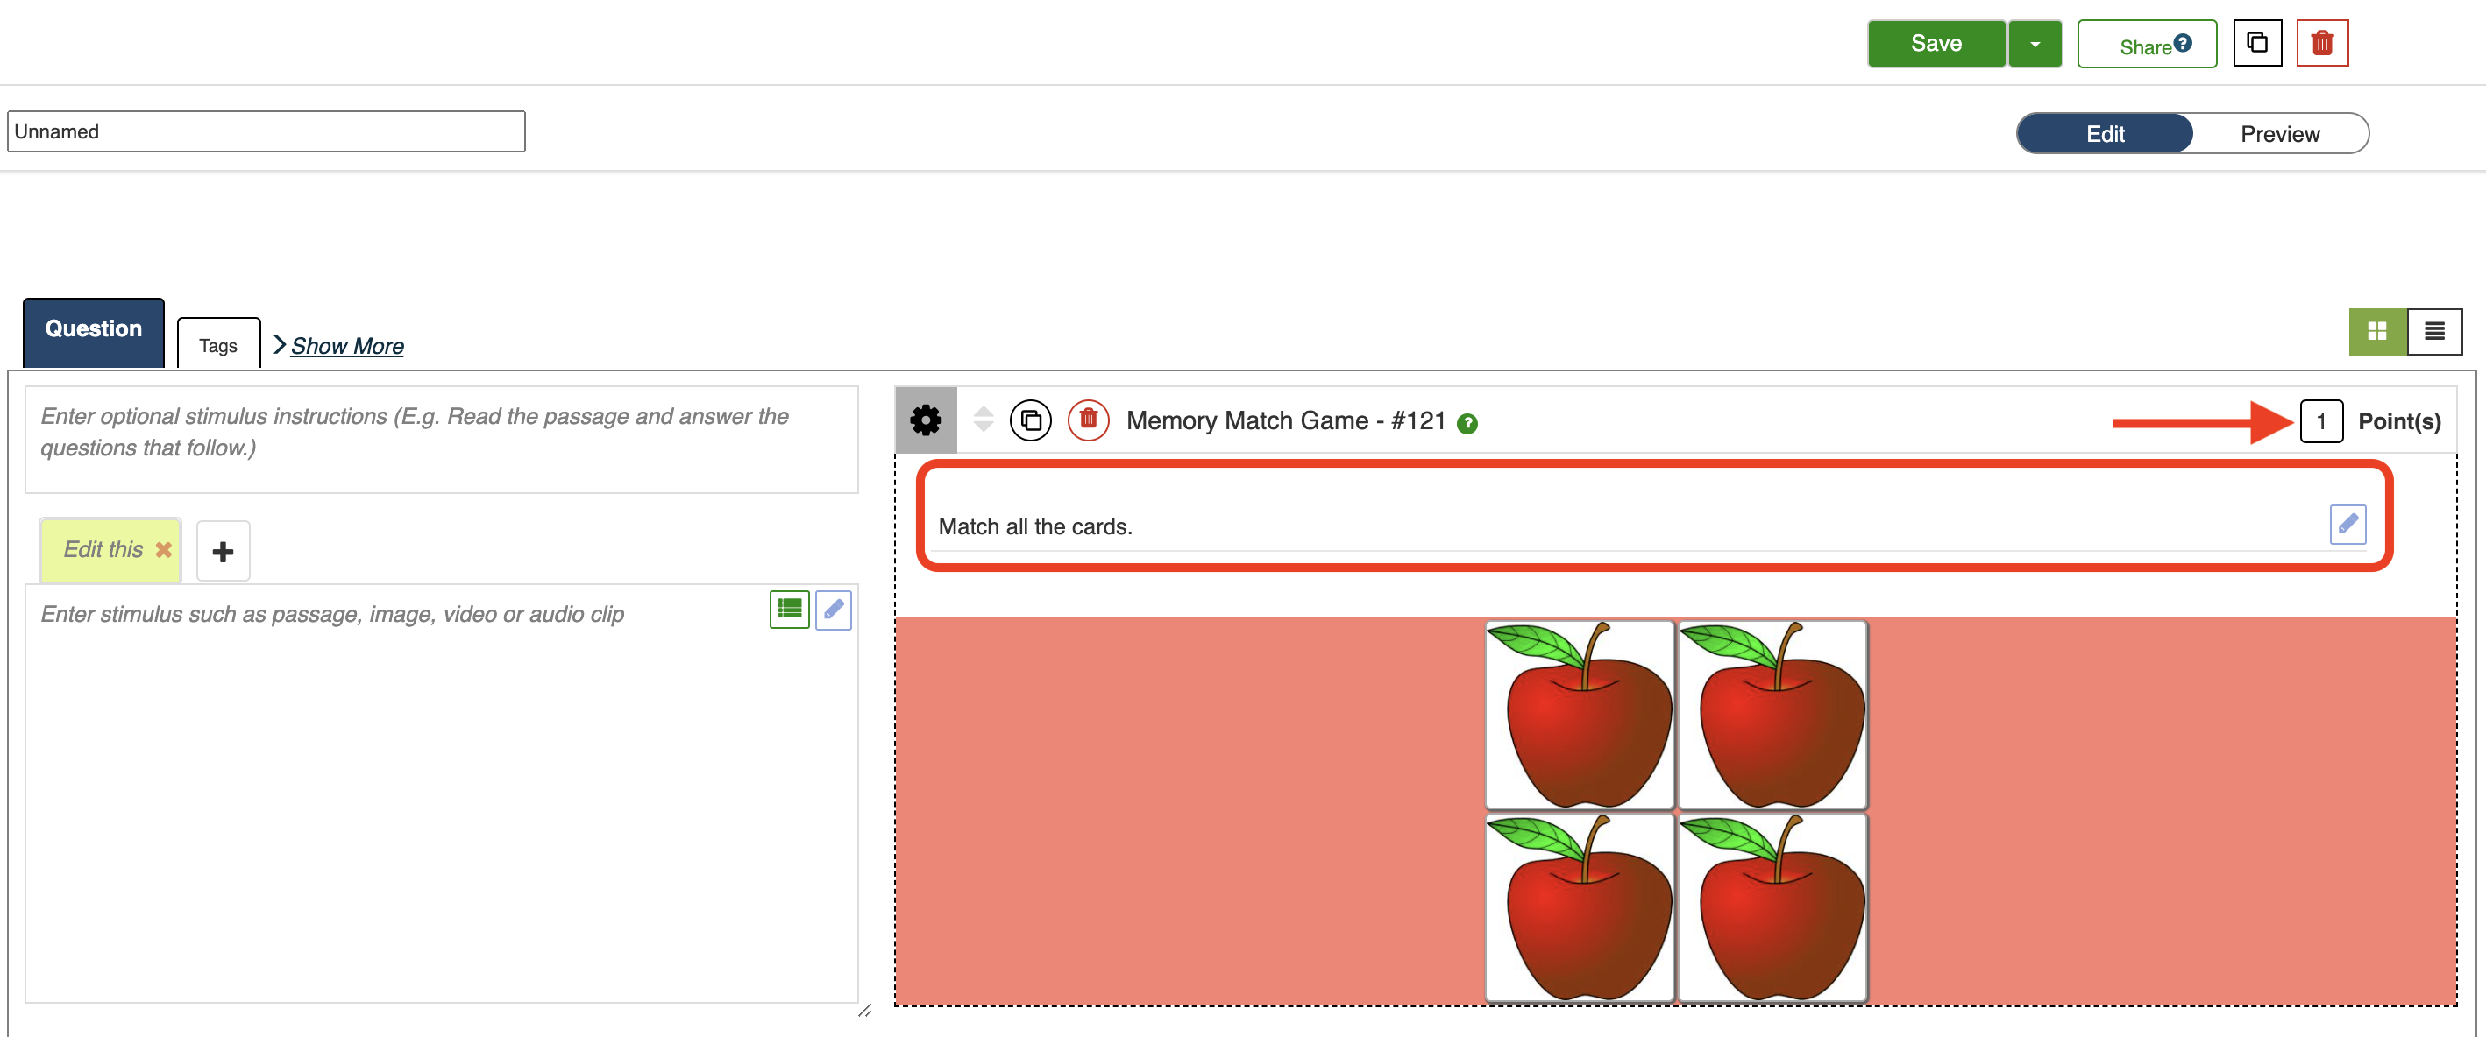Move question order with up-down arrows

[983, 420]
